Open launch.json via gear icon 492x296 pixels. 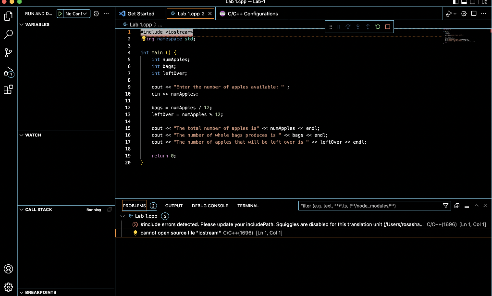tap(96, 13)
